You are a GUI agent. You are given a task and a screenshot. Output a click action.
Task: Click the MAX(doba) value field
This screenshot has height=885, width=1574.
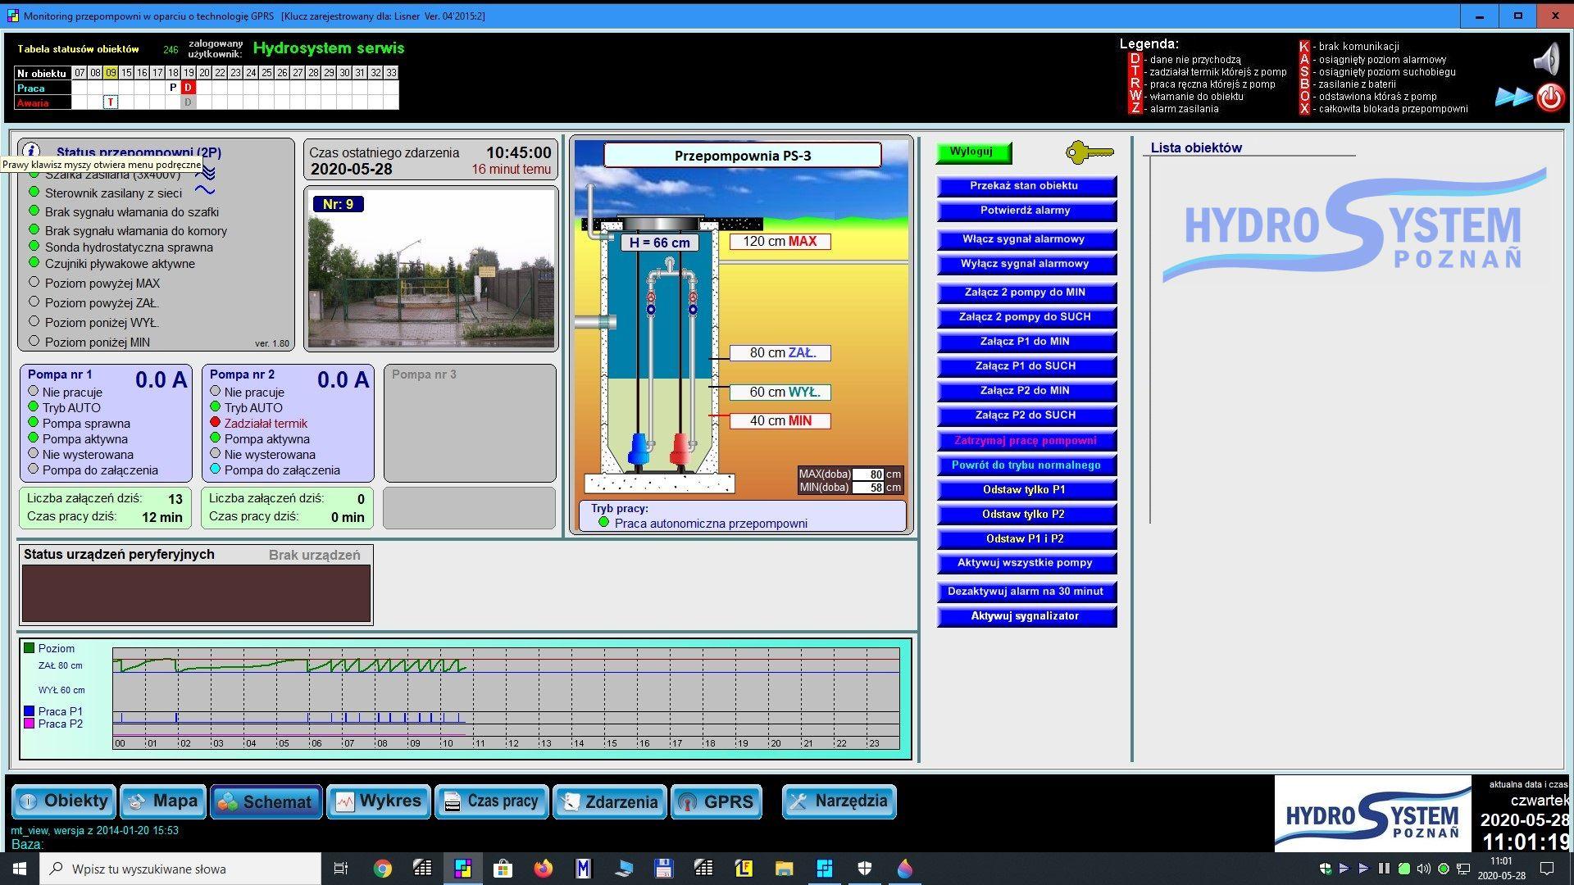pos(867,474)
